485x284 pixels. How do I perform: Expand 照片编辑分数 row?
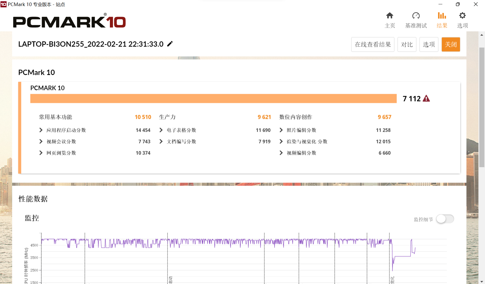tap(281, 130)
